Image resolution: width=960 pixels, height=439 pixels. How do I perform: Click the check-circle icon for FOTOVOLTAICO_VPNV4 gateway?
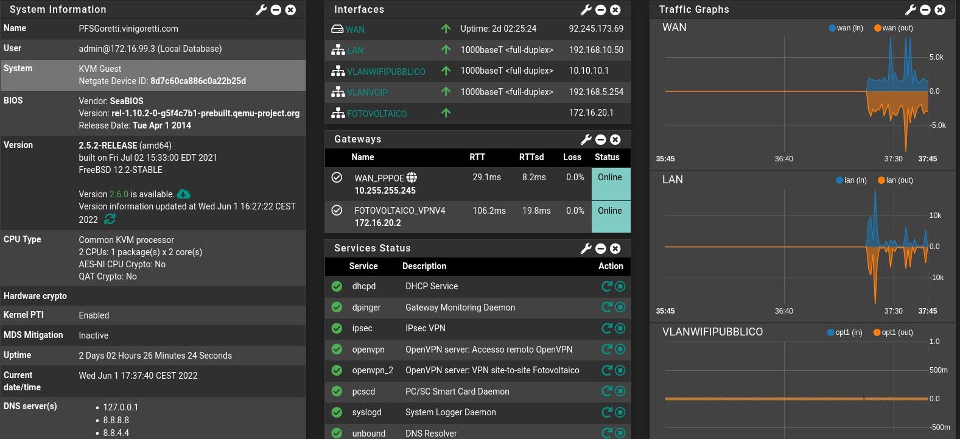[337, 210]
